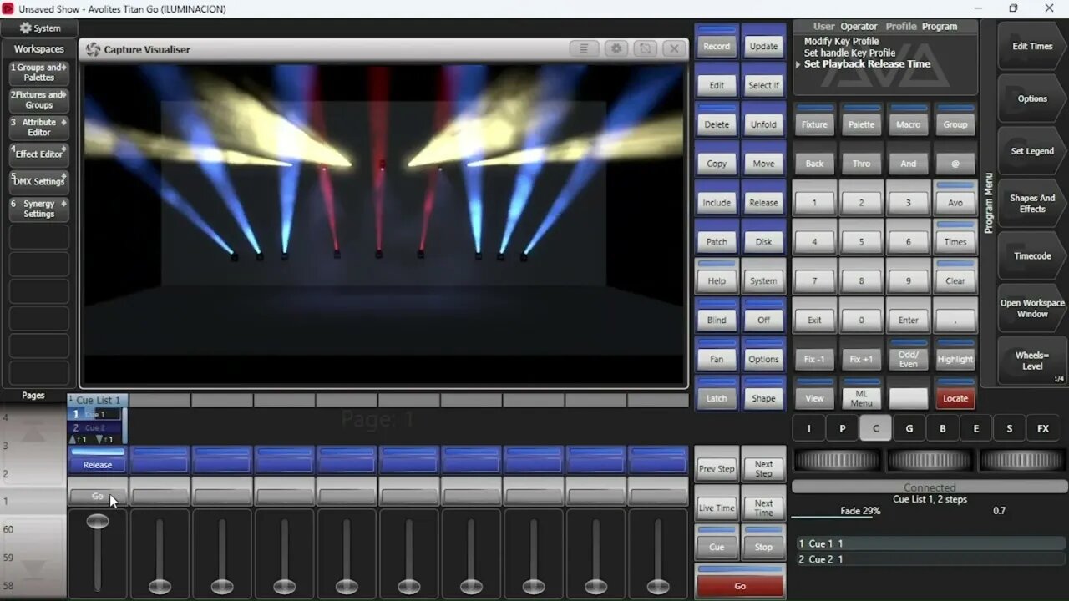Select the Copy key
Screen dimensions: 1069x601
(x=717, y=159)
